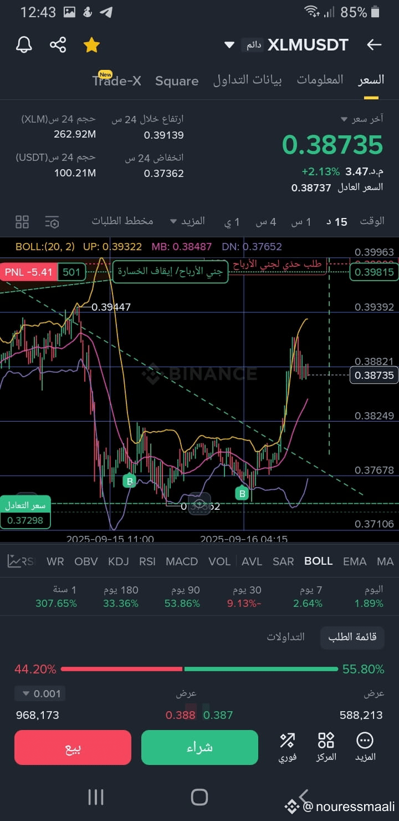This screenshot has width=399, height=821.
Task: Tap the 0.39815 take-profit price tag
Action: tap(374, 272)
